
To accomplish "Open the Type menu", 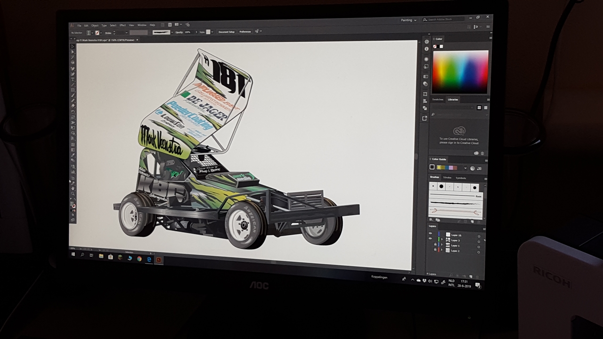I will (x=104, y=25).
